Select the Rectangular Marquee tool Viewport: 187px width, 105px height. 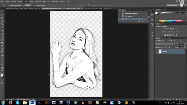2,15
